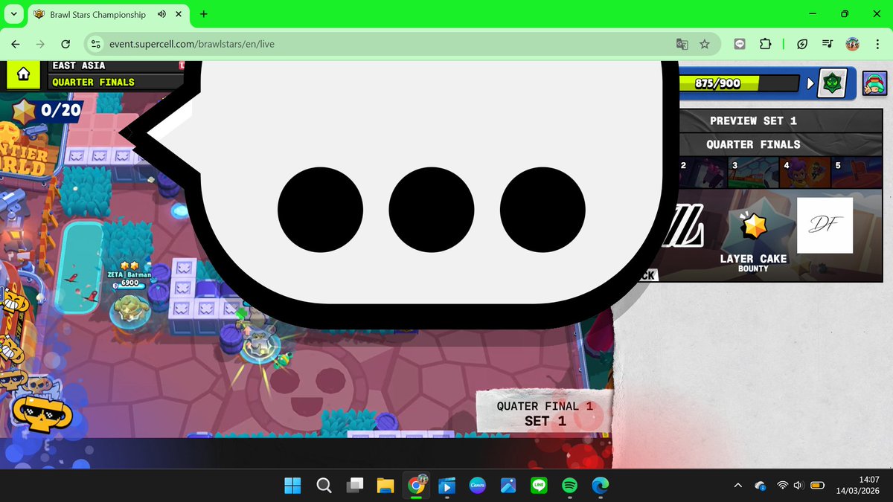Open Microsoft Edge from the taskbar

tap(600, 486)
